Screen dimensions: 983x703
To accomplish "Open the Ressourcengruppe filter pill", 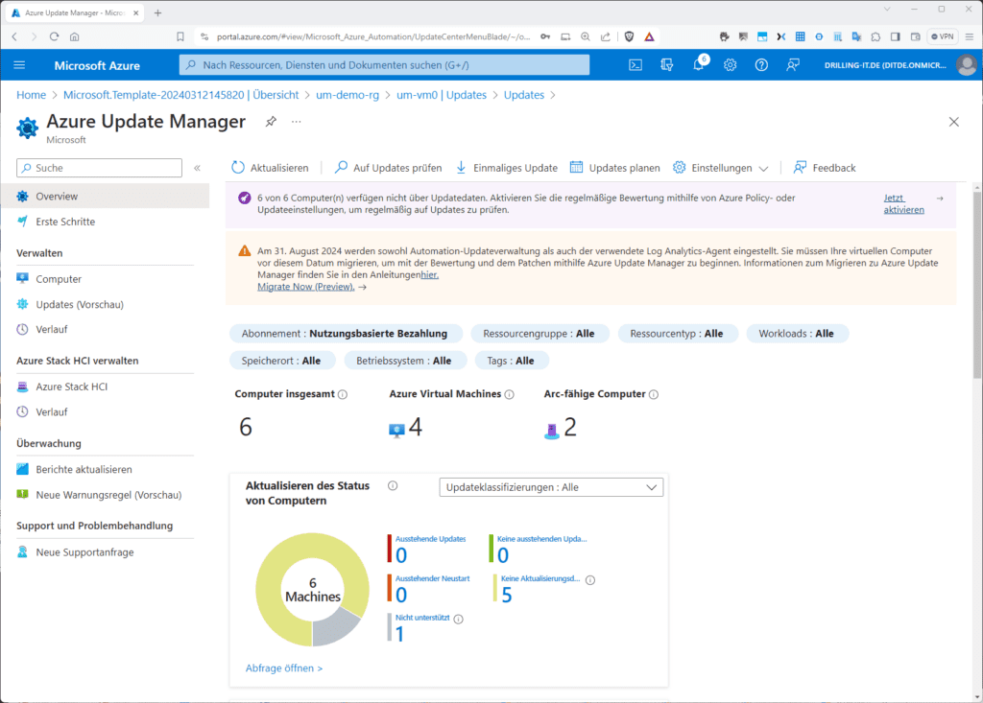I will tap(539, 334).
